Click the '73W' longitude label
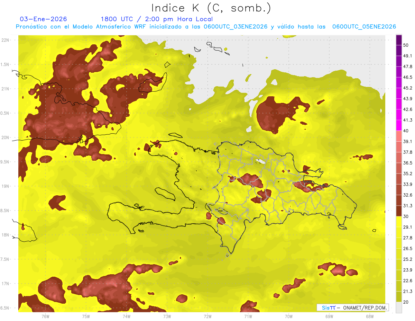The image size is (415, 321). point(167,316)
